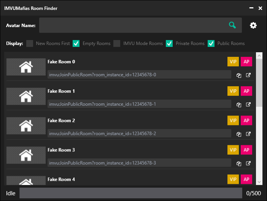This screenshot has width=267, height=201.
Task: Copy the Fake Room 0 link
Action: point(239,75)
